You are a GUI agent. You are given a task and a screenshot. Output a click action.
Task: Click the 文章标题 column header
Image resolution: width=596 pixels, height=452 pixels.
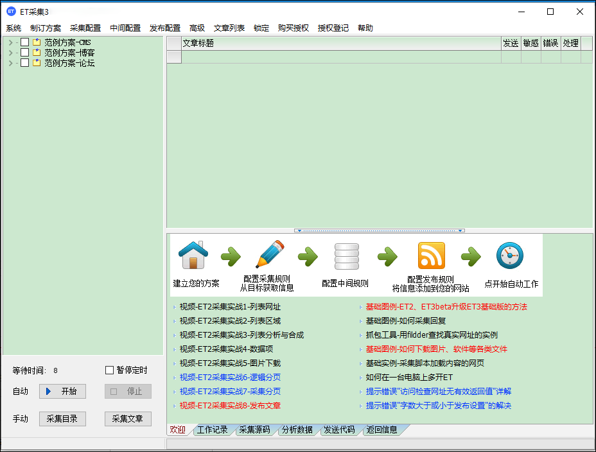(341, 43)
